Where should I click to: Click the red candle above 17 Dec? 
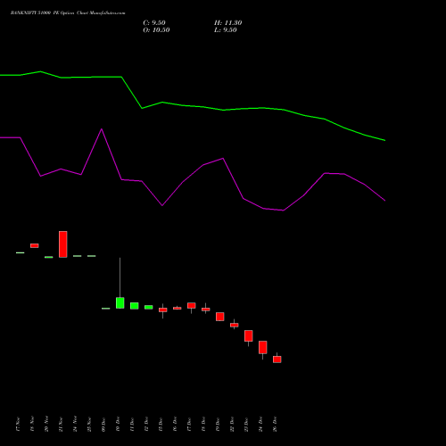(x=192, y=306)
